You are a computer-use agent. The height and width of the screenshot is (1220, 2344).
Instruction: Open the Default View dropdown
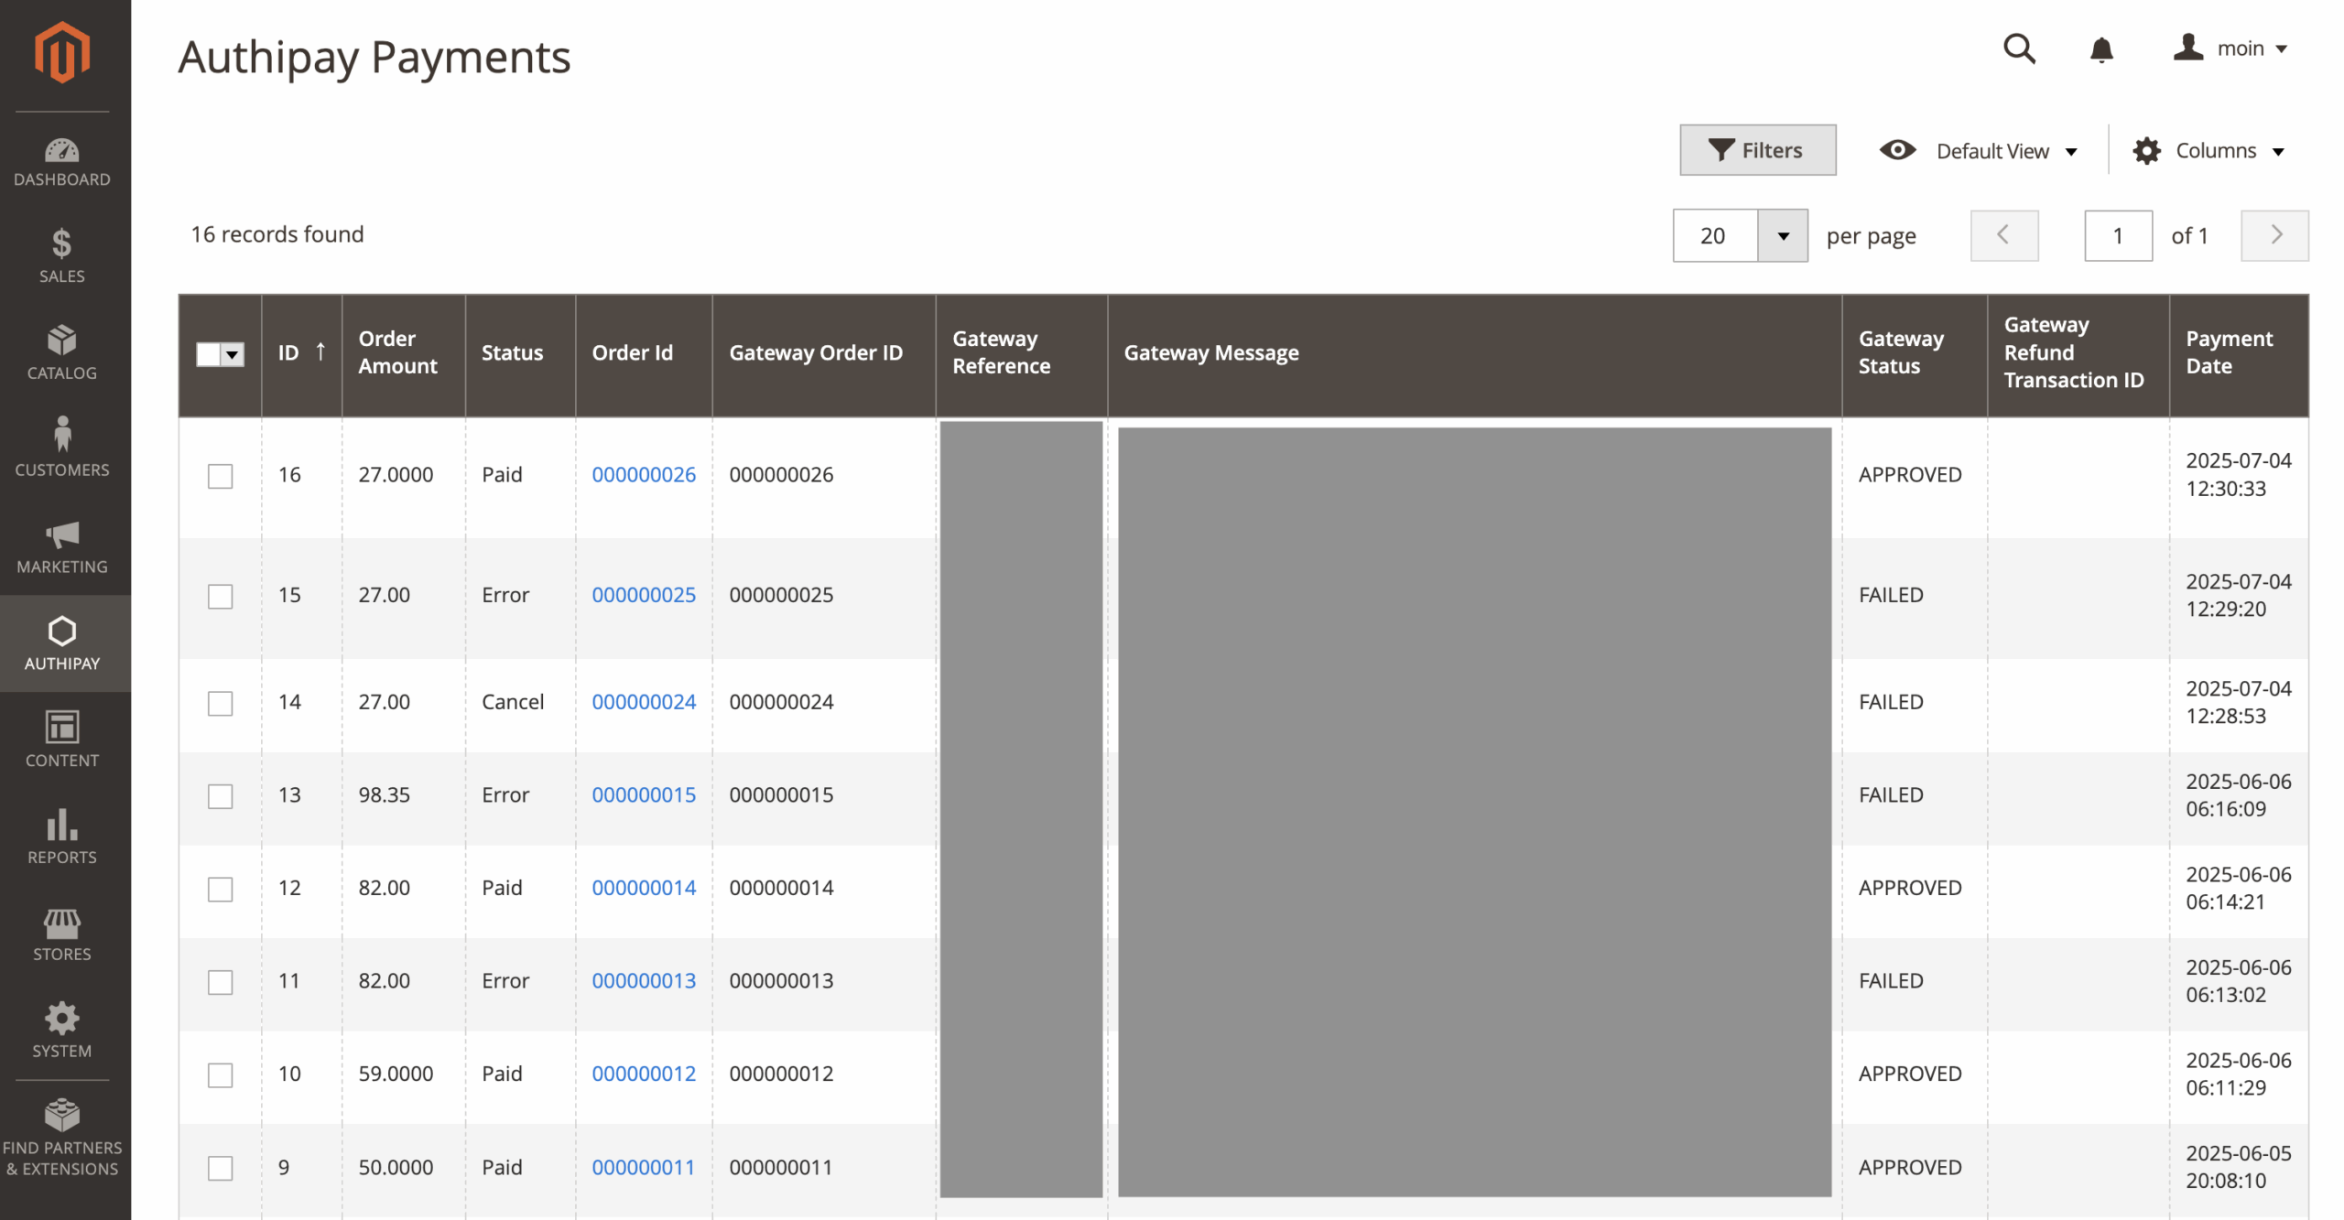1978,151
